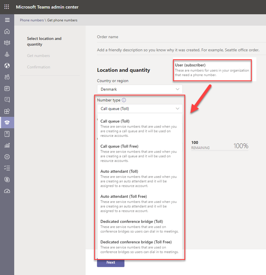266x275 pixels.
Task: Pick Dedicated conference bridge (Toll Free) option
Action: click(x=140, y=247)
